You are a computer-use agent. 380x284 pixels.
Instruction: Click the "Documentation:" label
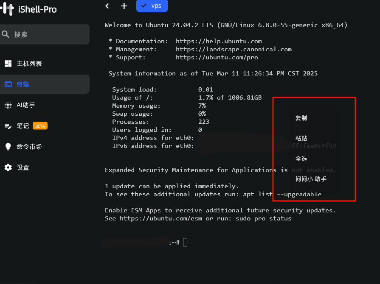tap(142, 42)
